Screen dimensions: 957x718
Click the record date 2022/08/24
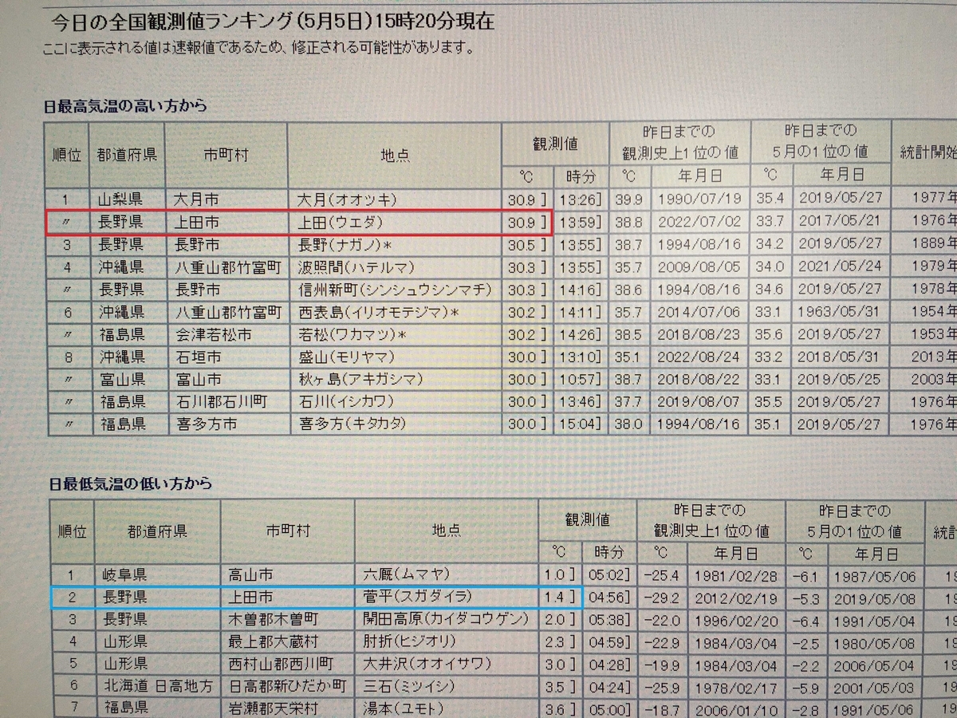click(700, 357)
